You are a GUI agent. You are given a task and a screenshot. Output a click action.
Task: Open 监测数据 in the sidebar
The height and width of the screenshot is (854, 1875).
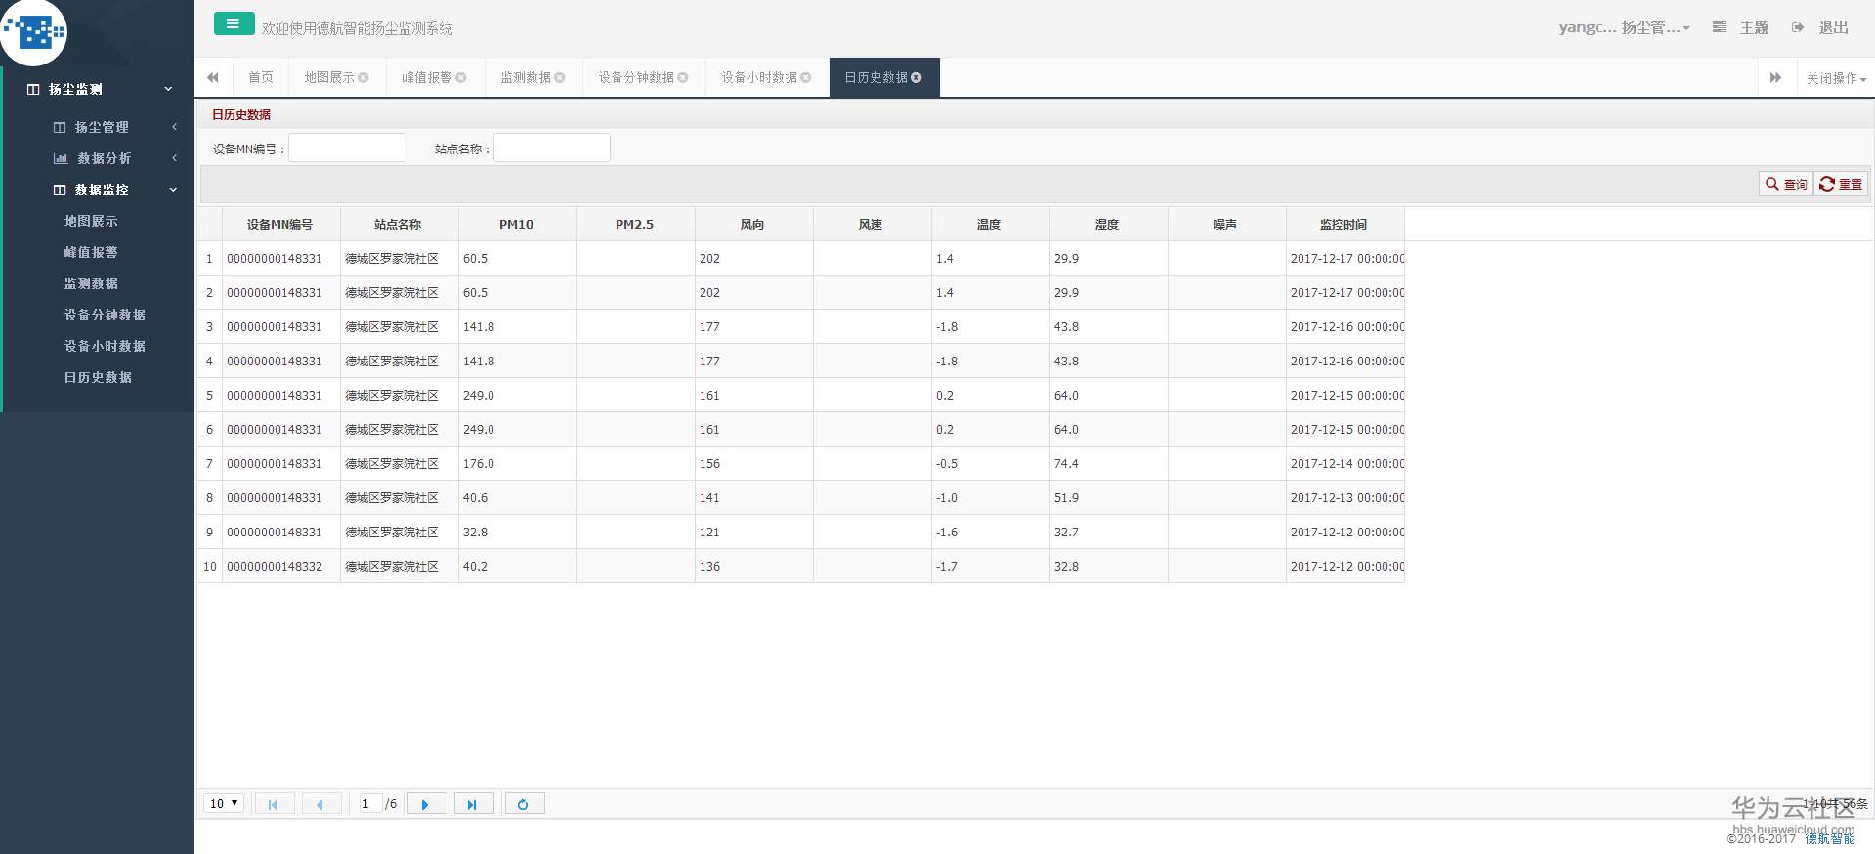click(91, 283)
